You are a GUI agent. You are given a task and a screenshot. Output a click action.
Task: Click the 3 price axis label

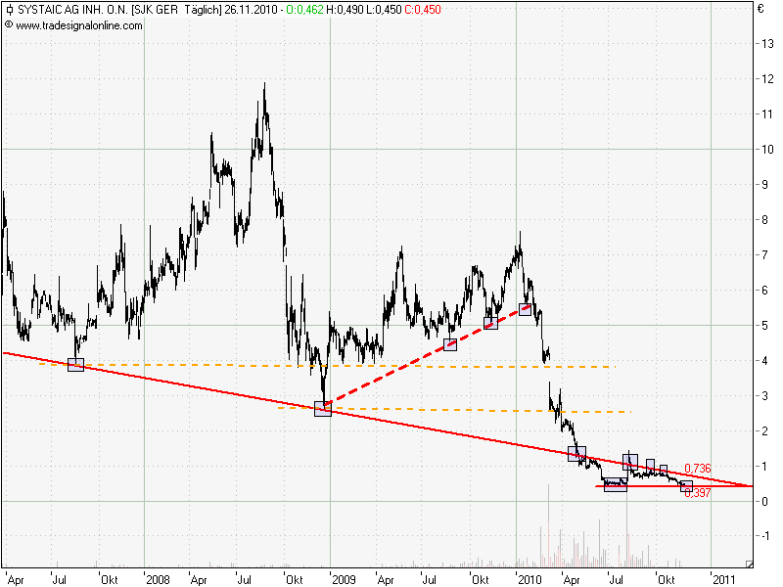[x=764, y=396]
